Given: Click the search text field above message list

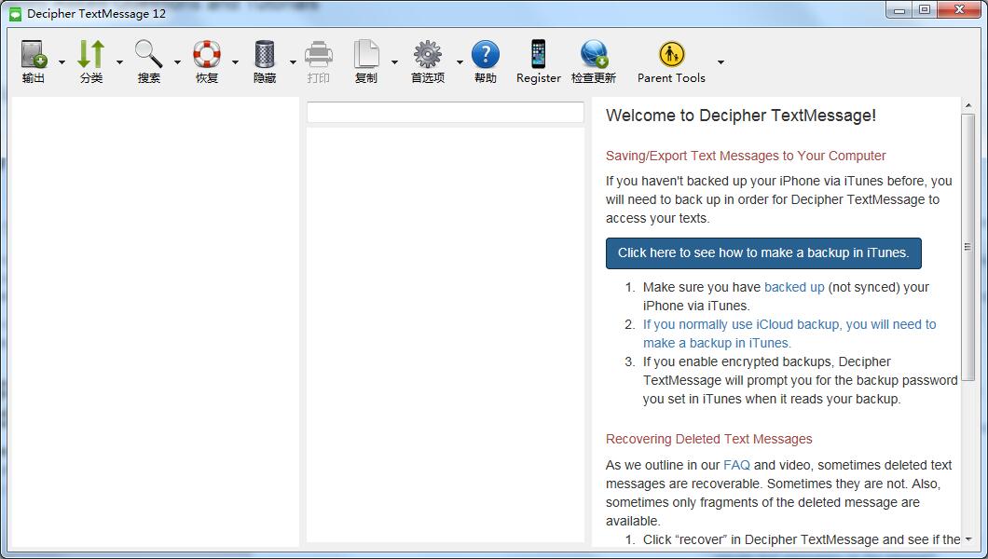Looking at the screenshot, I should coord(446,113).
